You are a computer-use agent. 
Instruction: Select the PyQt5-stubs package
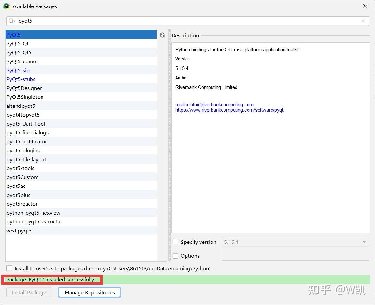tap(81, 79)
